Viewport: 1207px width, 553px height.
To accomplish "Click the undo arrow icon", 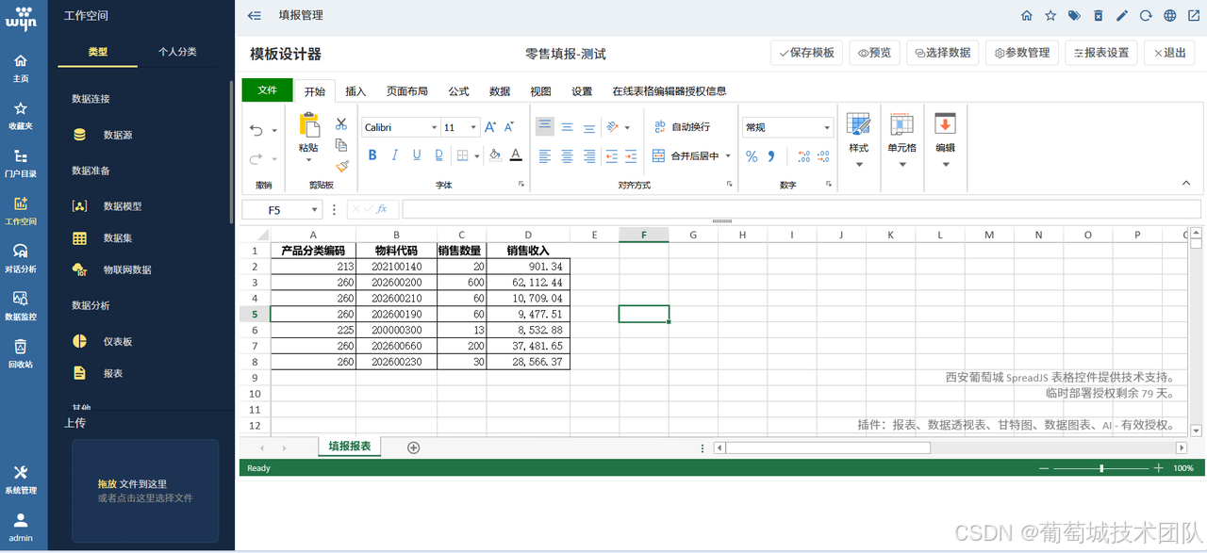I will (x=256, y=130).
